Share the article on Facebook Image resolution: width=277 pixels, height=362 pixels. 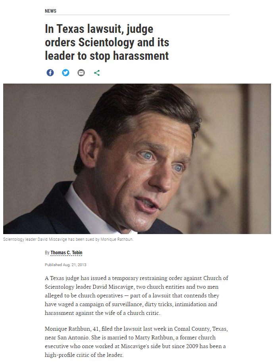point(50,73)
